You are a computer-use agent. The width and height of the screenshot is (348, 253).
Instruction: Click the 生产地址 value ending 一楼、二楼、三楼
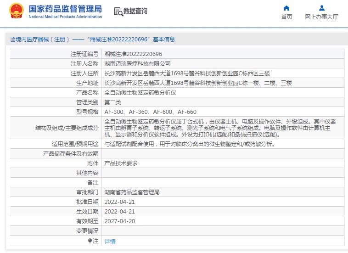tap(198, 83)
